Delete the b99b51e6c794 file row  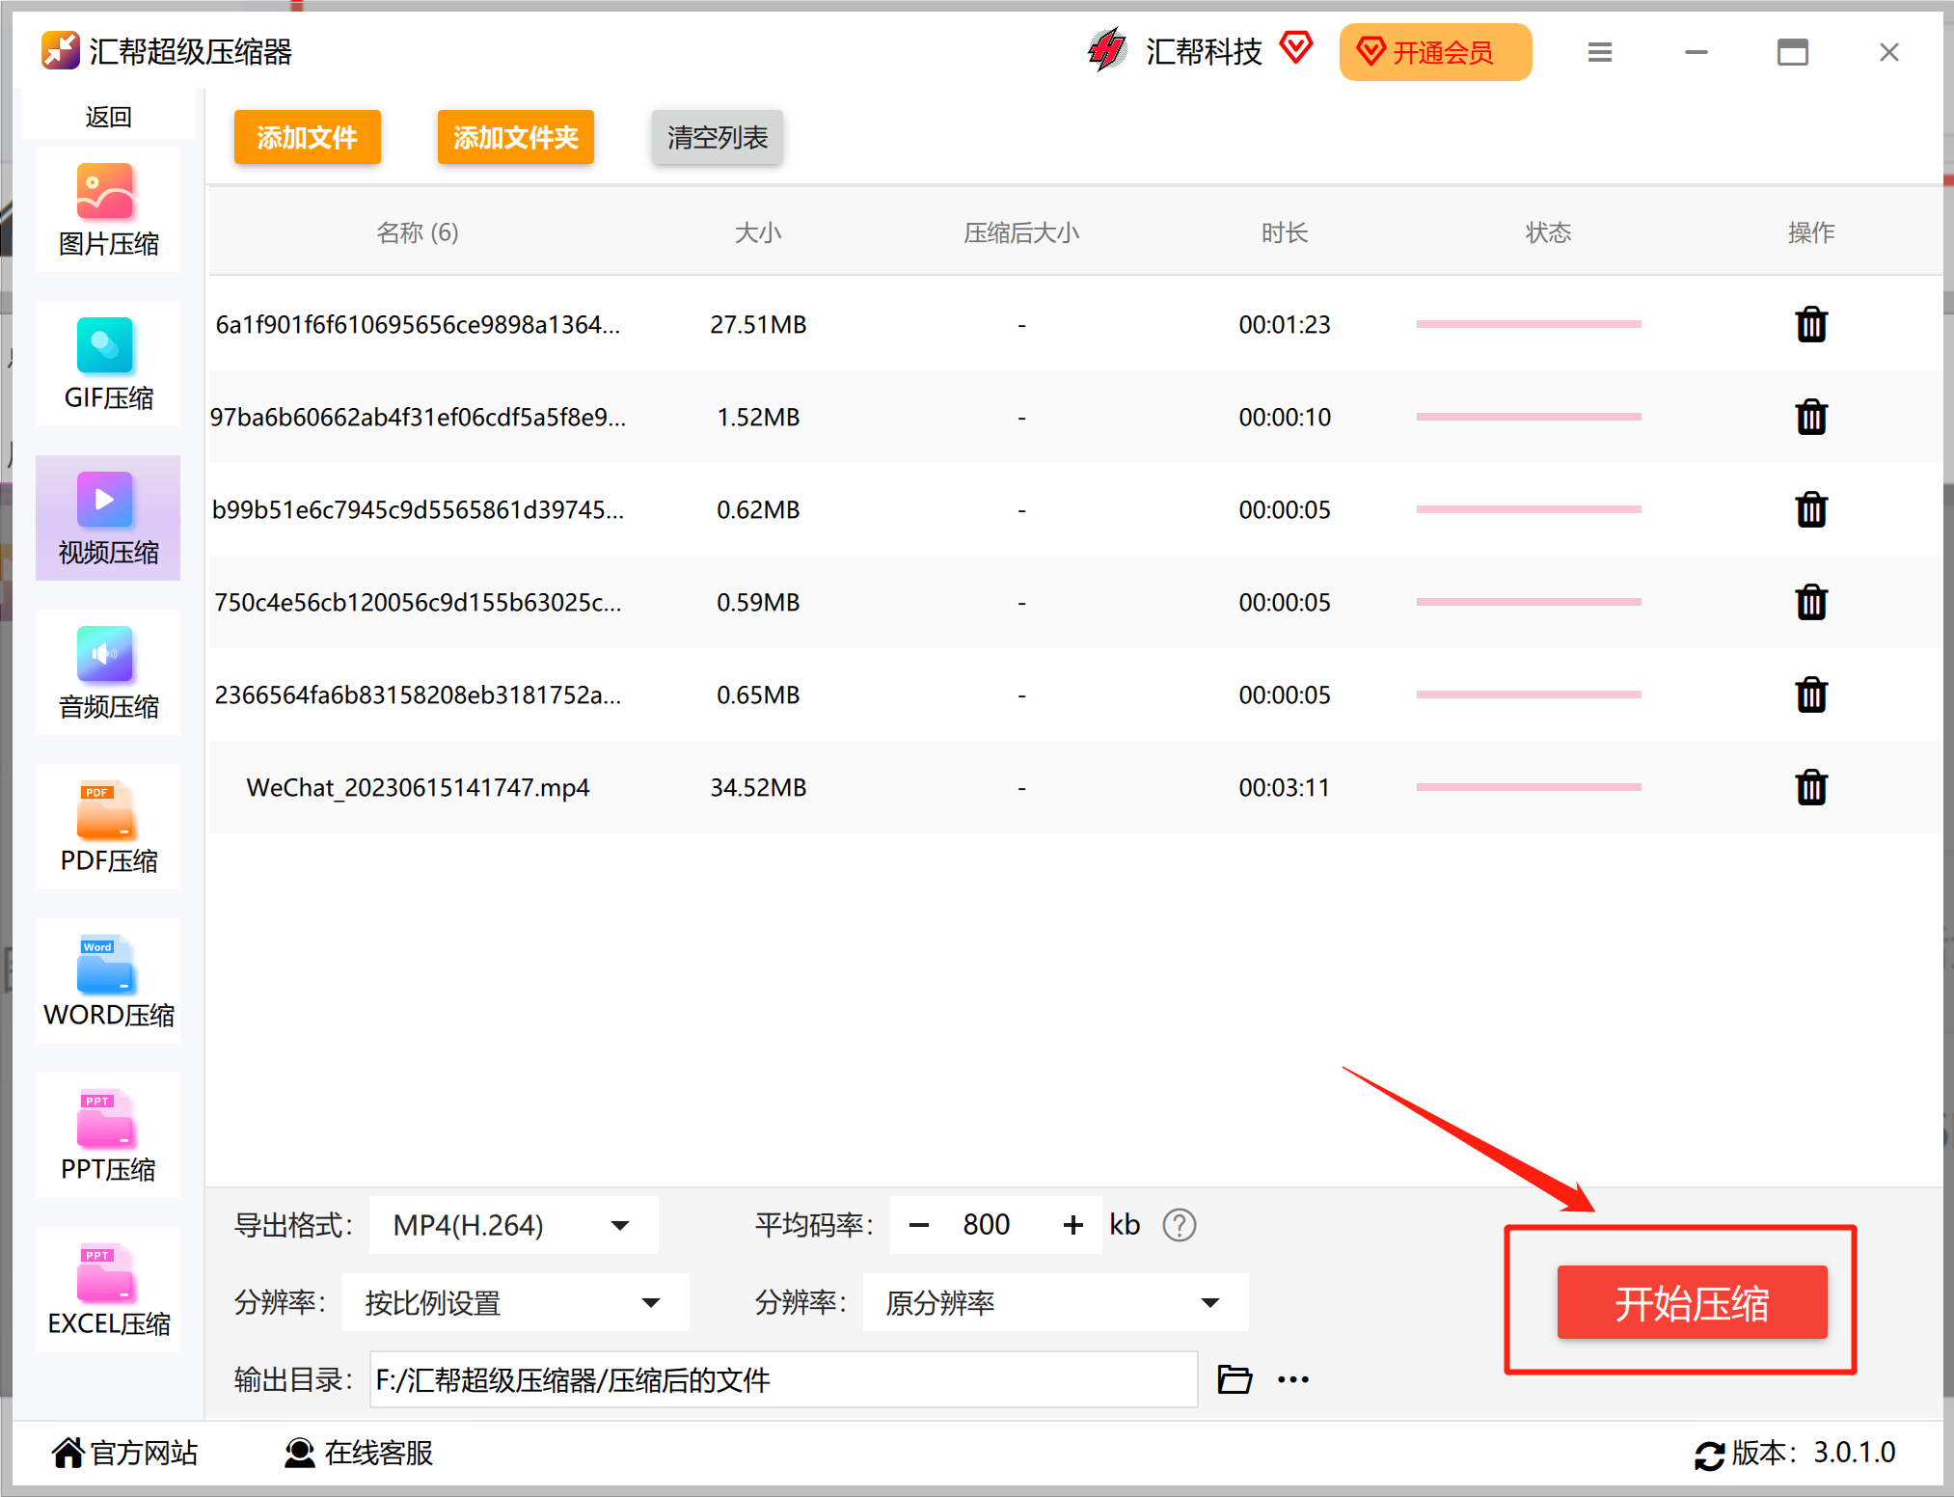click(1811, 509)
